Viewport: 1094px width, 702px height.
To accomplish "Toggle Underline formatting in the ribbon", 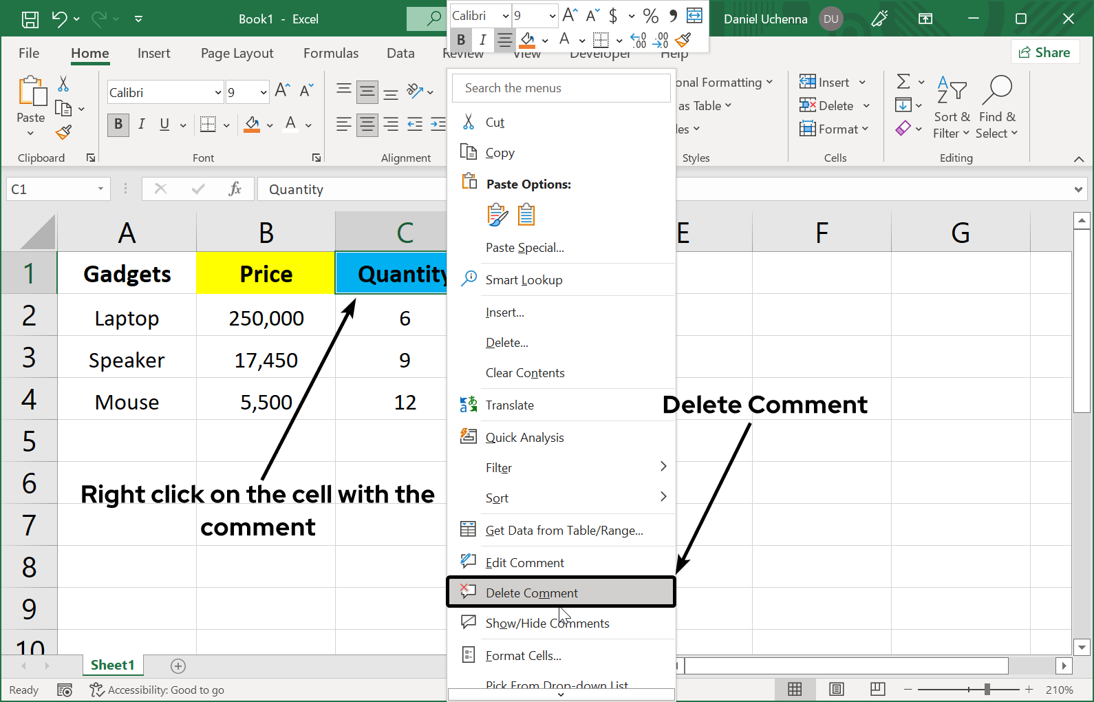I will 164,124.
